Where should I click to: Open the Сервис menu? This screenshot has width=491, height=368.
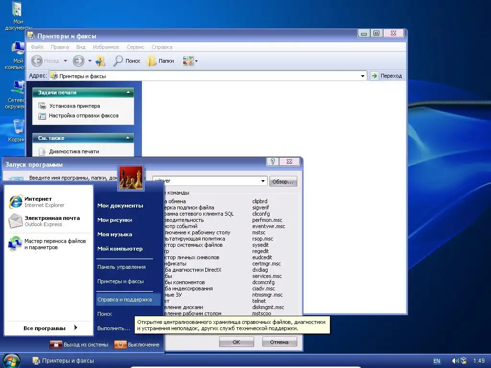135,47
